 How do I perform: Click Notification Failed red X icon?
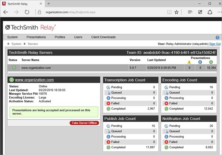point(166,142)
